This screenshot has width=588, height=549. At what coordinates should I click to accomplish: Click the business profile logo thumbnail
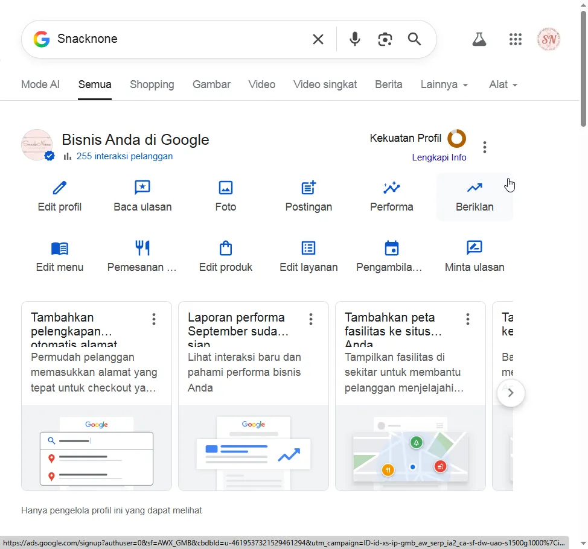tap(37, 145)
